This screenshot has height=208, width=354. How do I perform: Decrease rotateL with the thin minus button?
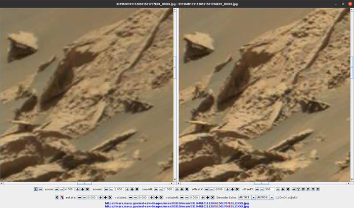point(136,197)
